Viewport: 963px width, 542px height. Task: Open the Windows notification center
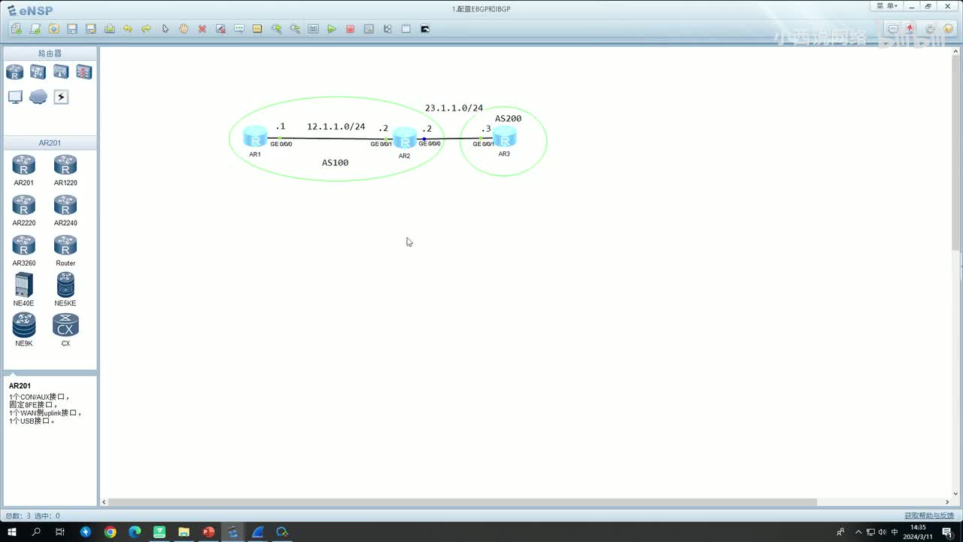coord(947,532)
